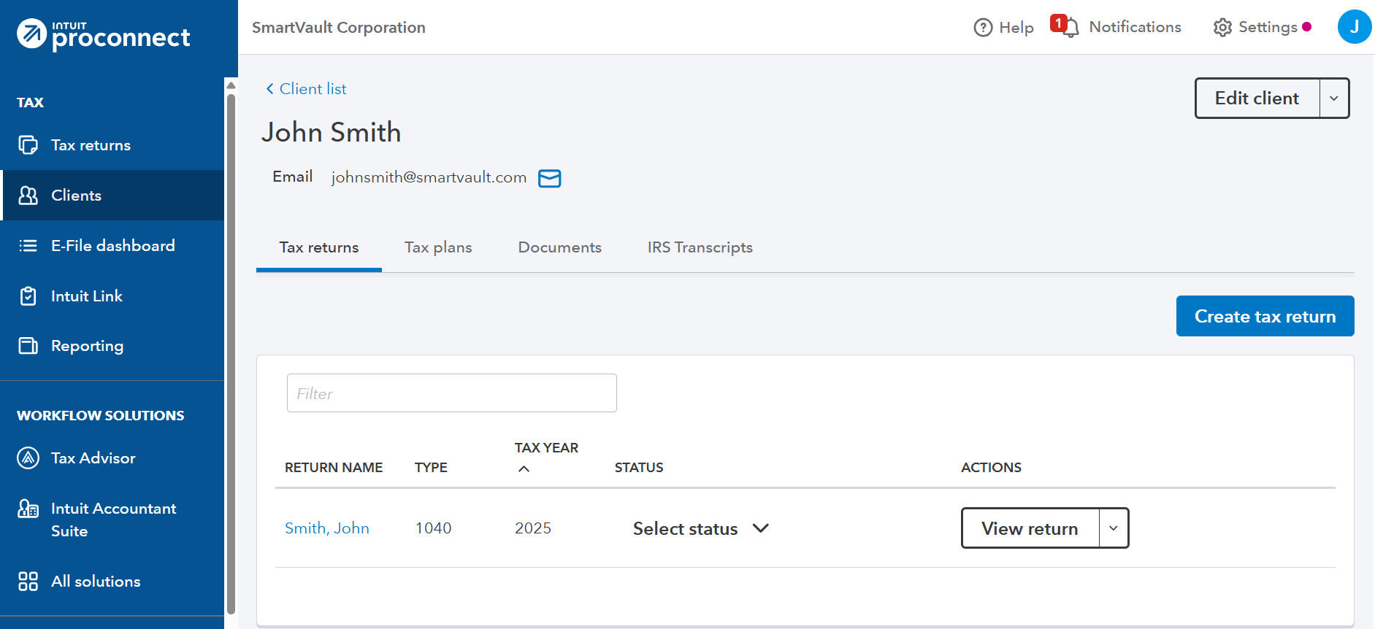The image size is (1375, 629).
Task: Open E-File dashboard in the sidebar
Action: pos(112,246)
